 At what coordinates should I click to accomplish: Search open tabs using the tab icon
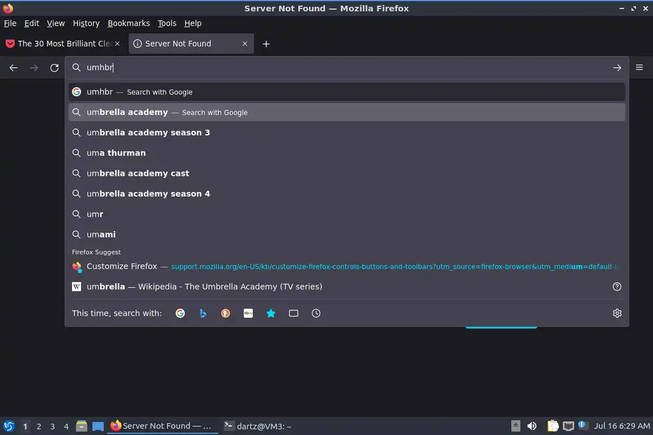294,313
